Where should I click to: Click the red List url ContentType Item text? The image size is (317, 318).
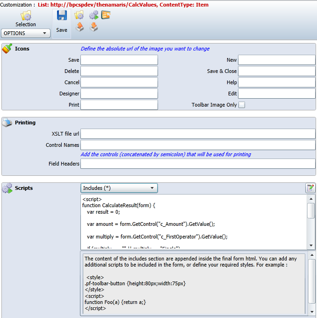click(123, 5)
